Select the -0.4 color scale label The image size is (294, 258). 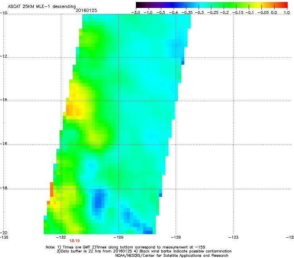pyautogui.click(x=174, y=13)
